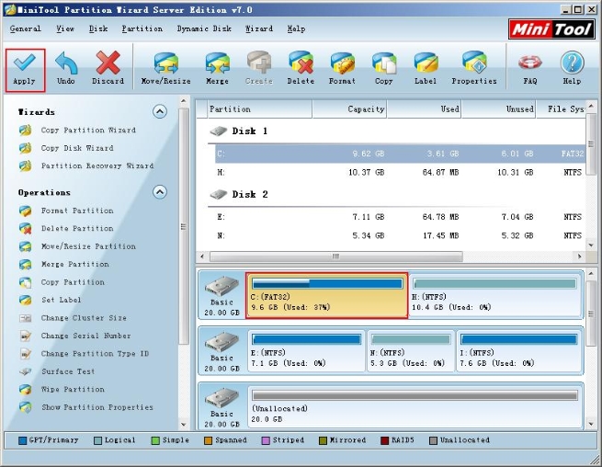Select the C: partition row in list

[400, 154]
